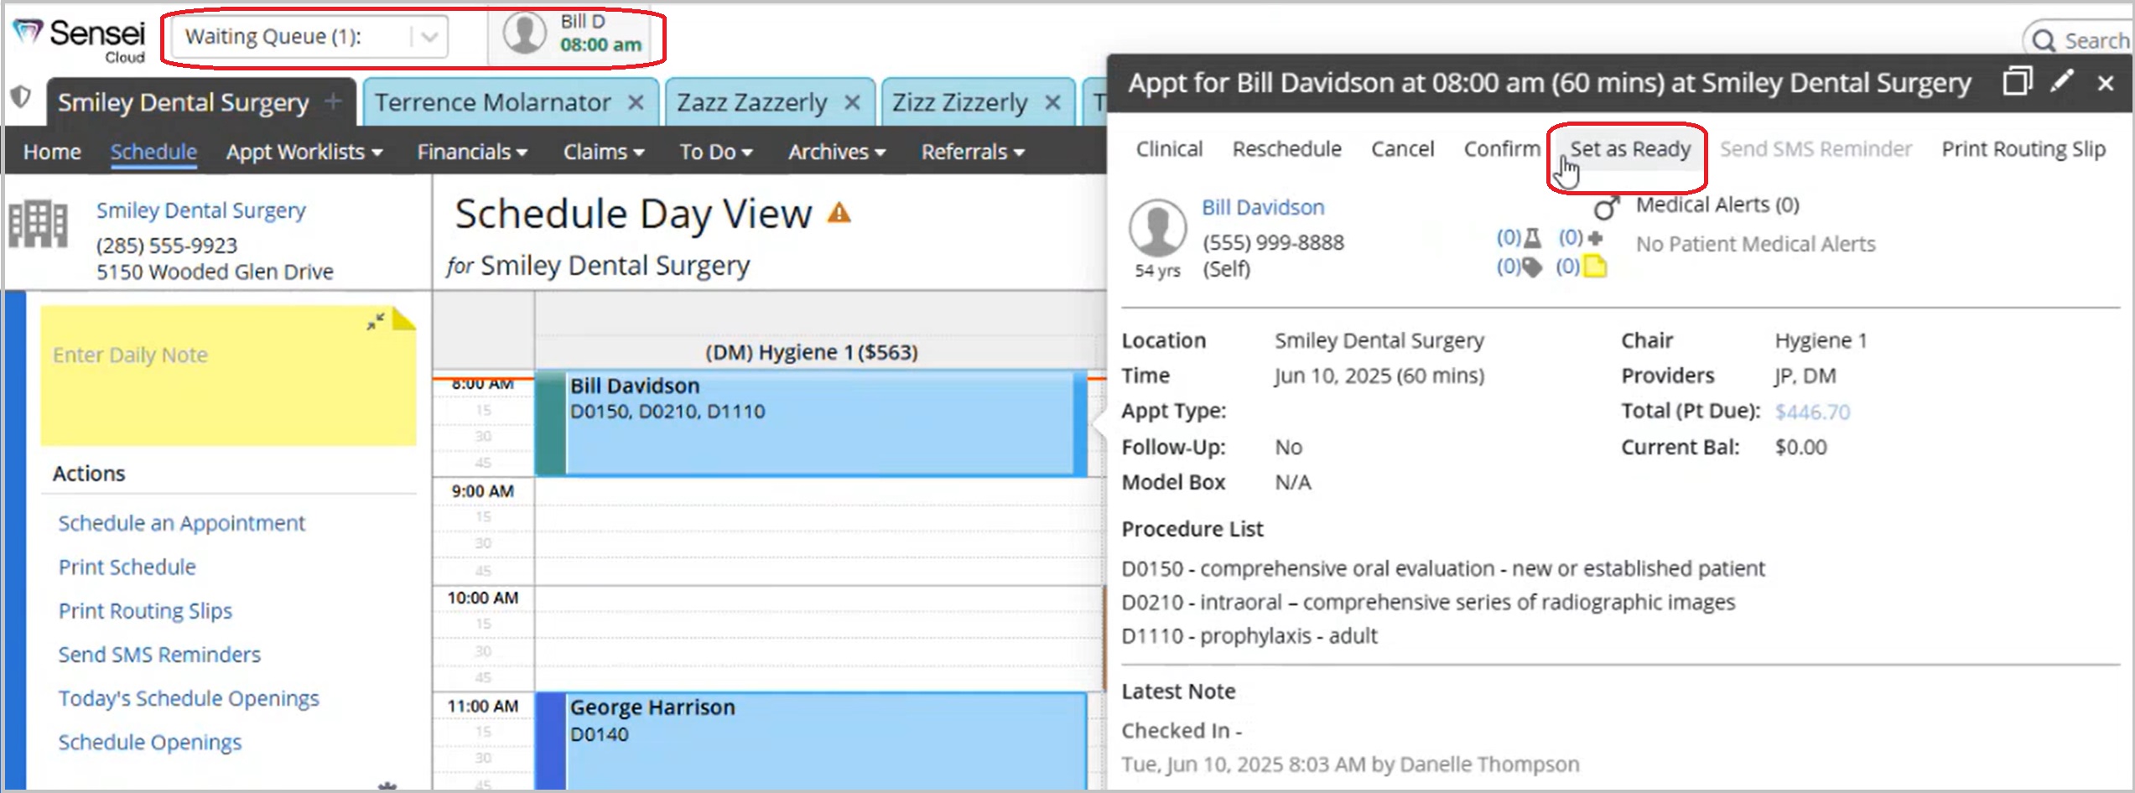The height and width of the screenshot is (793, 2135).
Task: Click D1110 prophylaxis adult procedure
Action: [x=1249, y=636]
